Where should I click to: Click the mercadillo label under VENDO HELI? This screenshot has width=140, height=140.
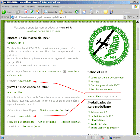[x=25, y=81]
